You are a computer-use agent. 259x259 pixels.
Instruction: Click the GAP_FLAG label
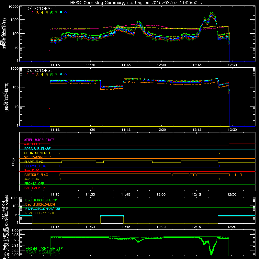pos(32,144)
